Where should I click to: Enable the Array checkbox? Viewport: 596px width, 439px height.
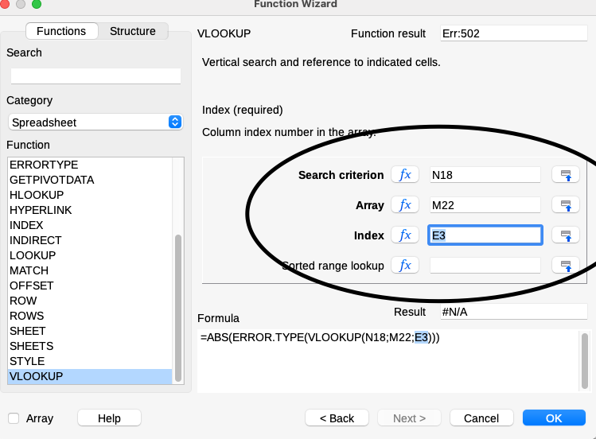[14, 418]
